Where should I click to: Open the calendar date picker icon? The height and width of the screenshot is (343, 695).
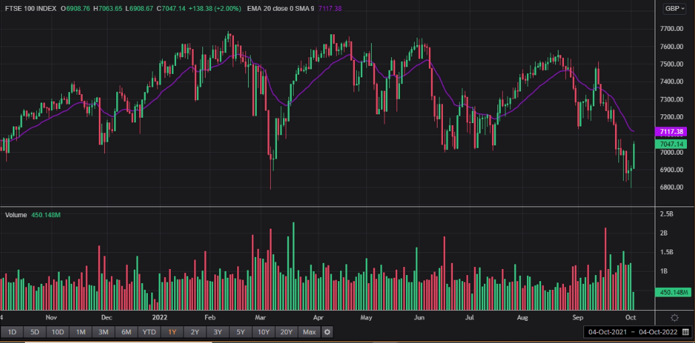pos(685,332)
